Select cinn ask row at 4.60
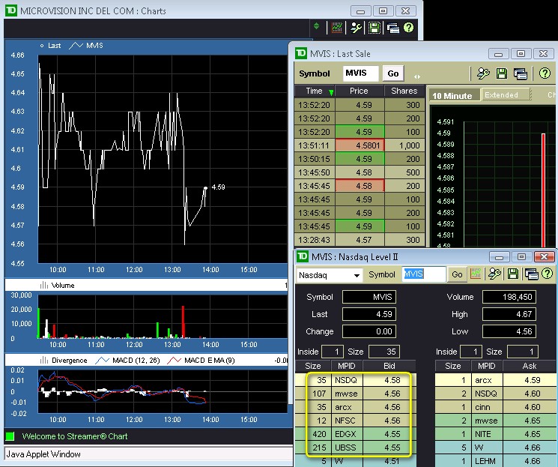558x467 pixels. [496, 407]
